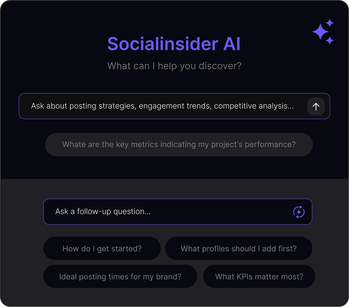The height and width of the screenshot is (307, 349).
Task: Click the Socialinsider AI title heading
Action: tap(174, 44)
